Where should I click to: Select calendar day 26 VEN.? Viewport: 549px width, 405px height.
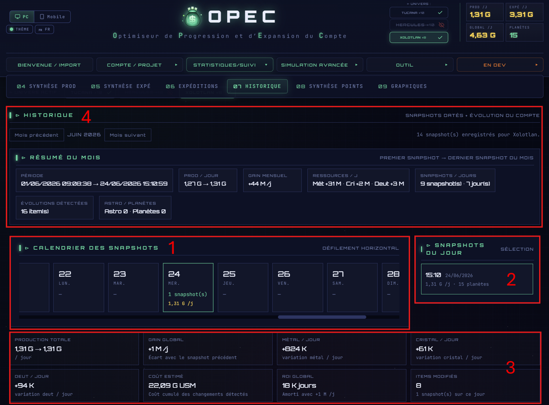pos(298,287)
